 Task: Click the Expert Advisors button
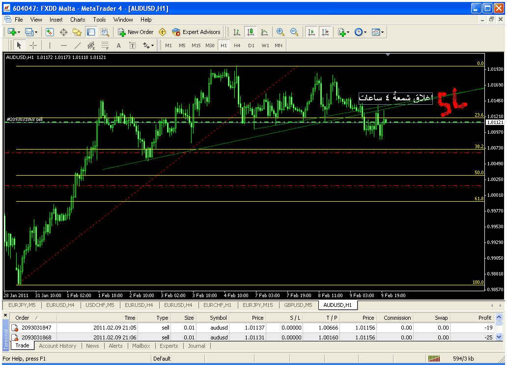(x=197, y=32)
